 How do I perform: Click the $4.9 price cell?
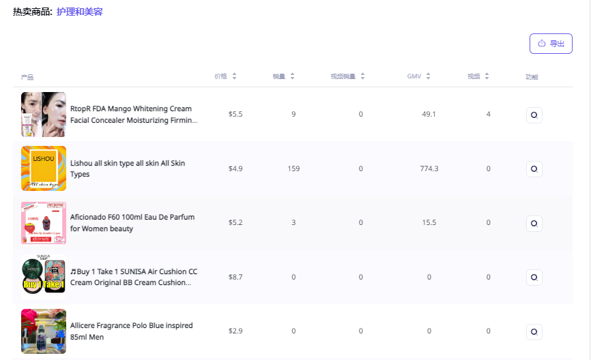[x=235, y=168]
